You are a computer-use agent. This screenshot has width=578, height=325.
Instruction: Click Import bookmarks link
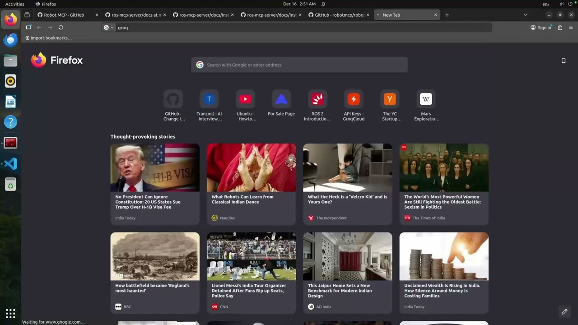[48, 38]
